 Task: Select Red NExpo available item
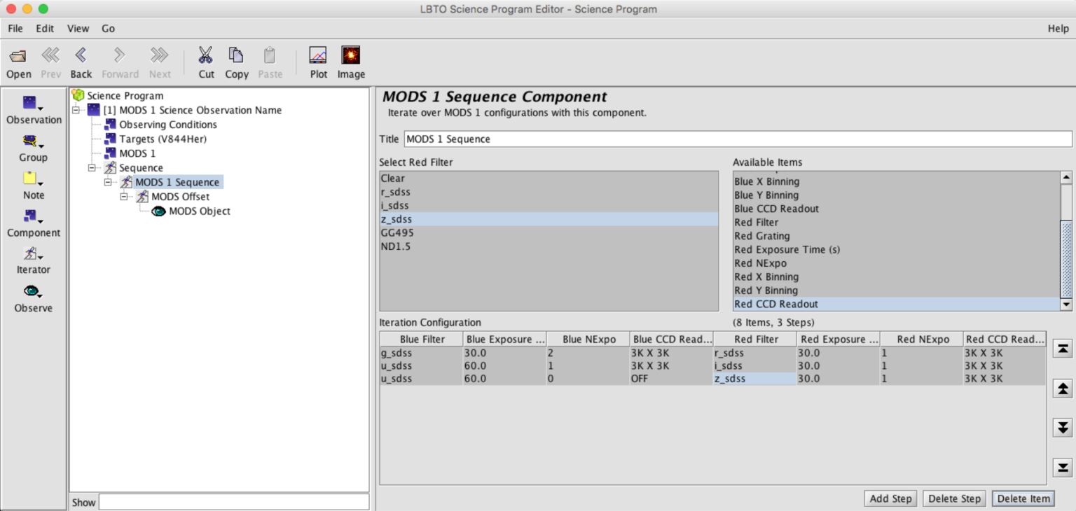tap(897, 263)
